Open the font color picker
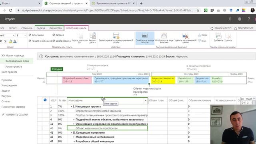The height and width of the screenshot is (144, 256). [15, 41]
